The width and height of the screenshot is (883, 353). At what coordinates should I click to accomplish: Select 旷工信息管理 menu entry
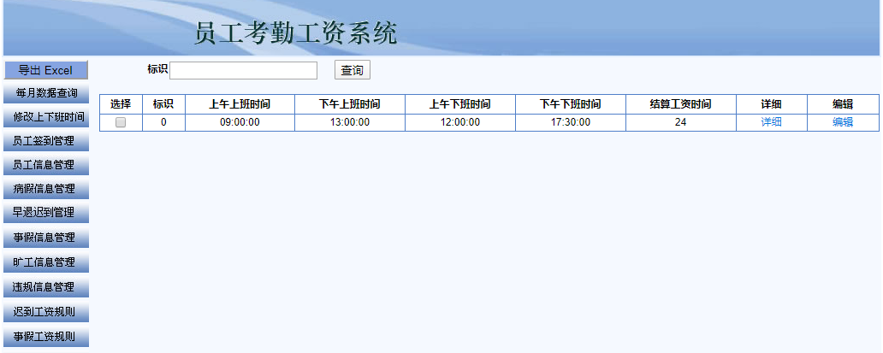45,262
